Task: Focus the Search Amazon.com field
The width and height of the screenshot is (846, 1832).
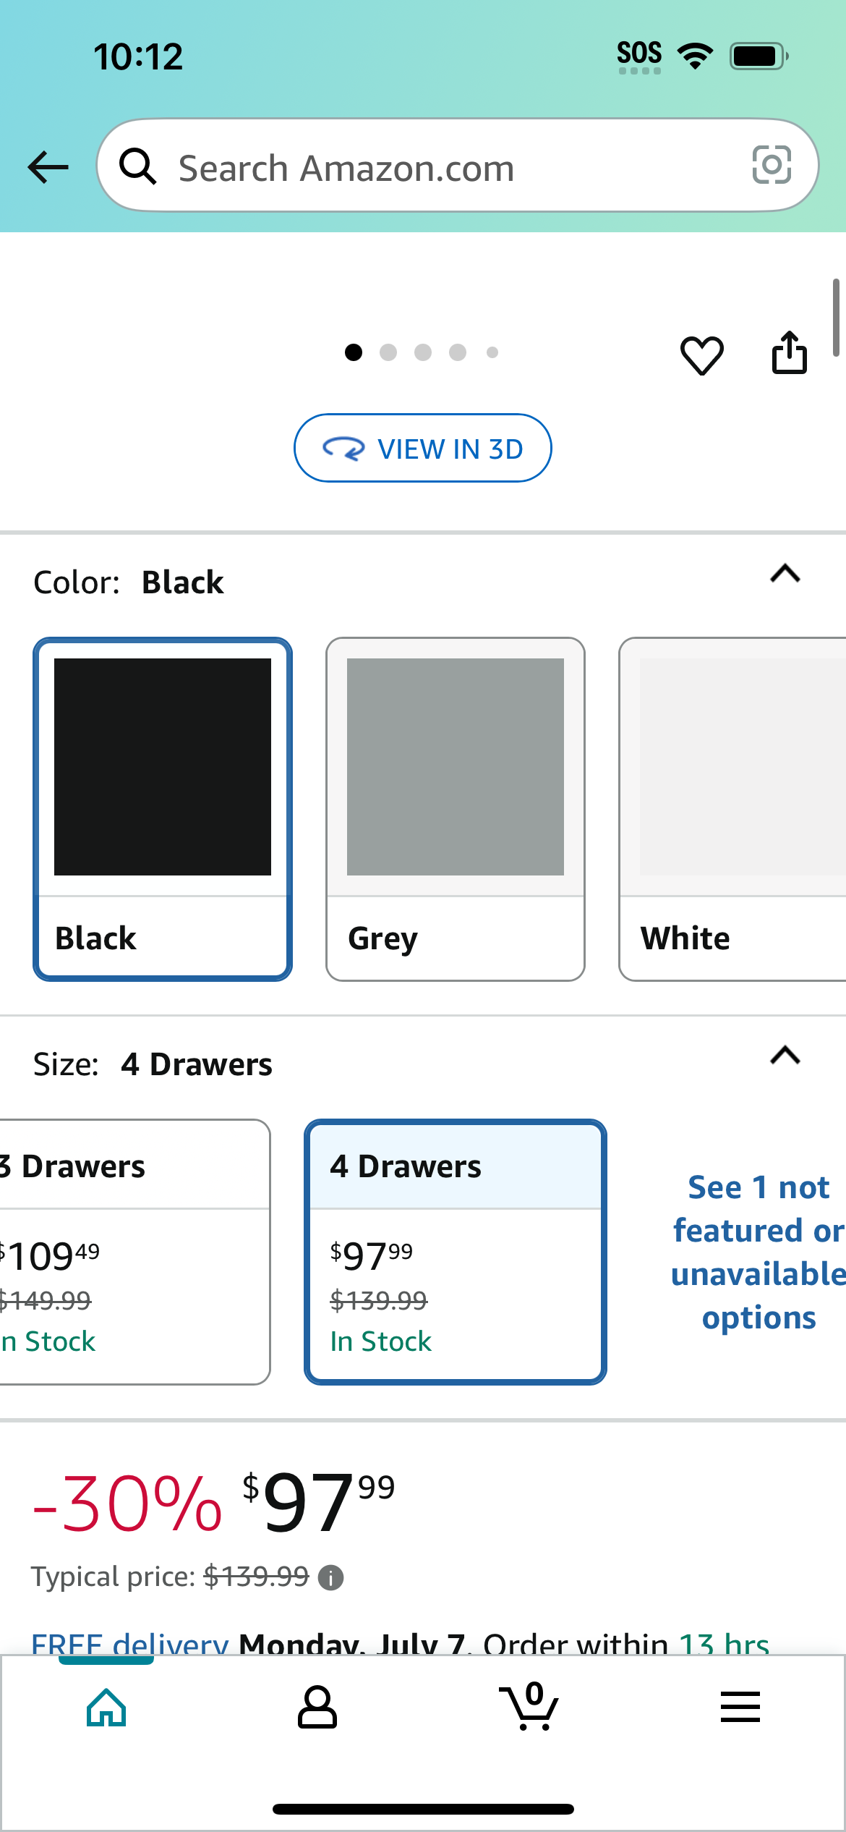Action: coord(458,165)
